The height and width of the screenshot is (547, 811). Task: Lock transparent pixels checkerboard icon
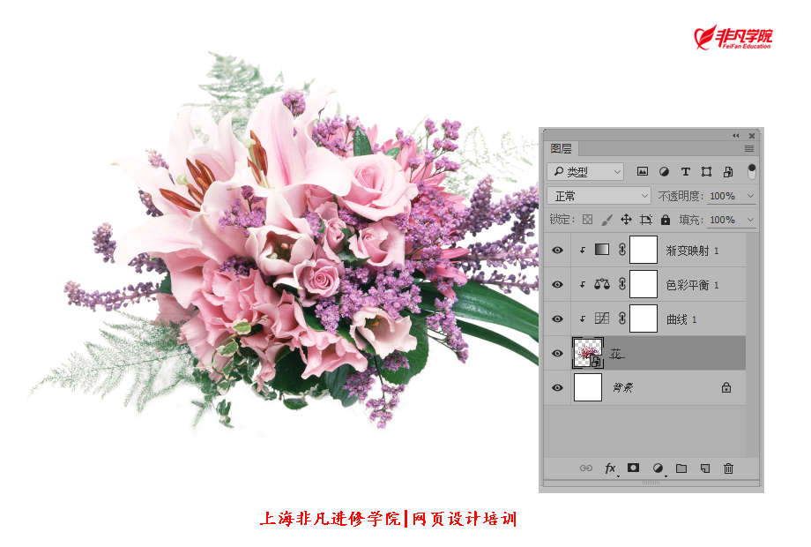click(x=588, y=220)
